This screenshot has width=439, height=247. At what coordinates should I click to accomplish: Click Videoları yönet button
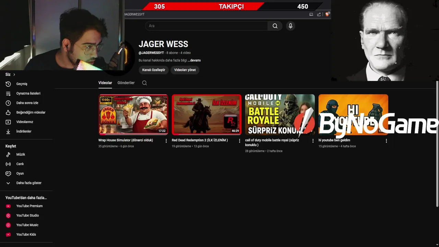click(185, 70)
